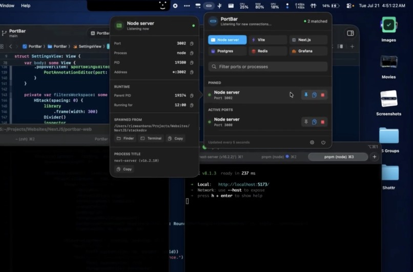Select PortBar project in Xcode breadcrumb

[32, 46]
